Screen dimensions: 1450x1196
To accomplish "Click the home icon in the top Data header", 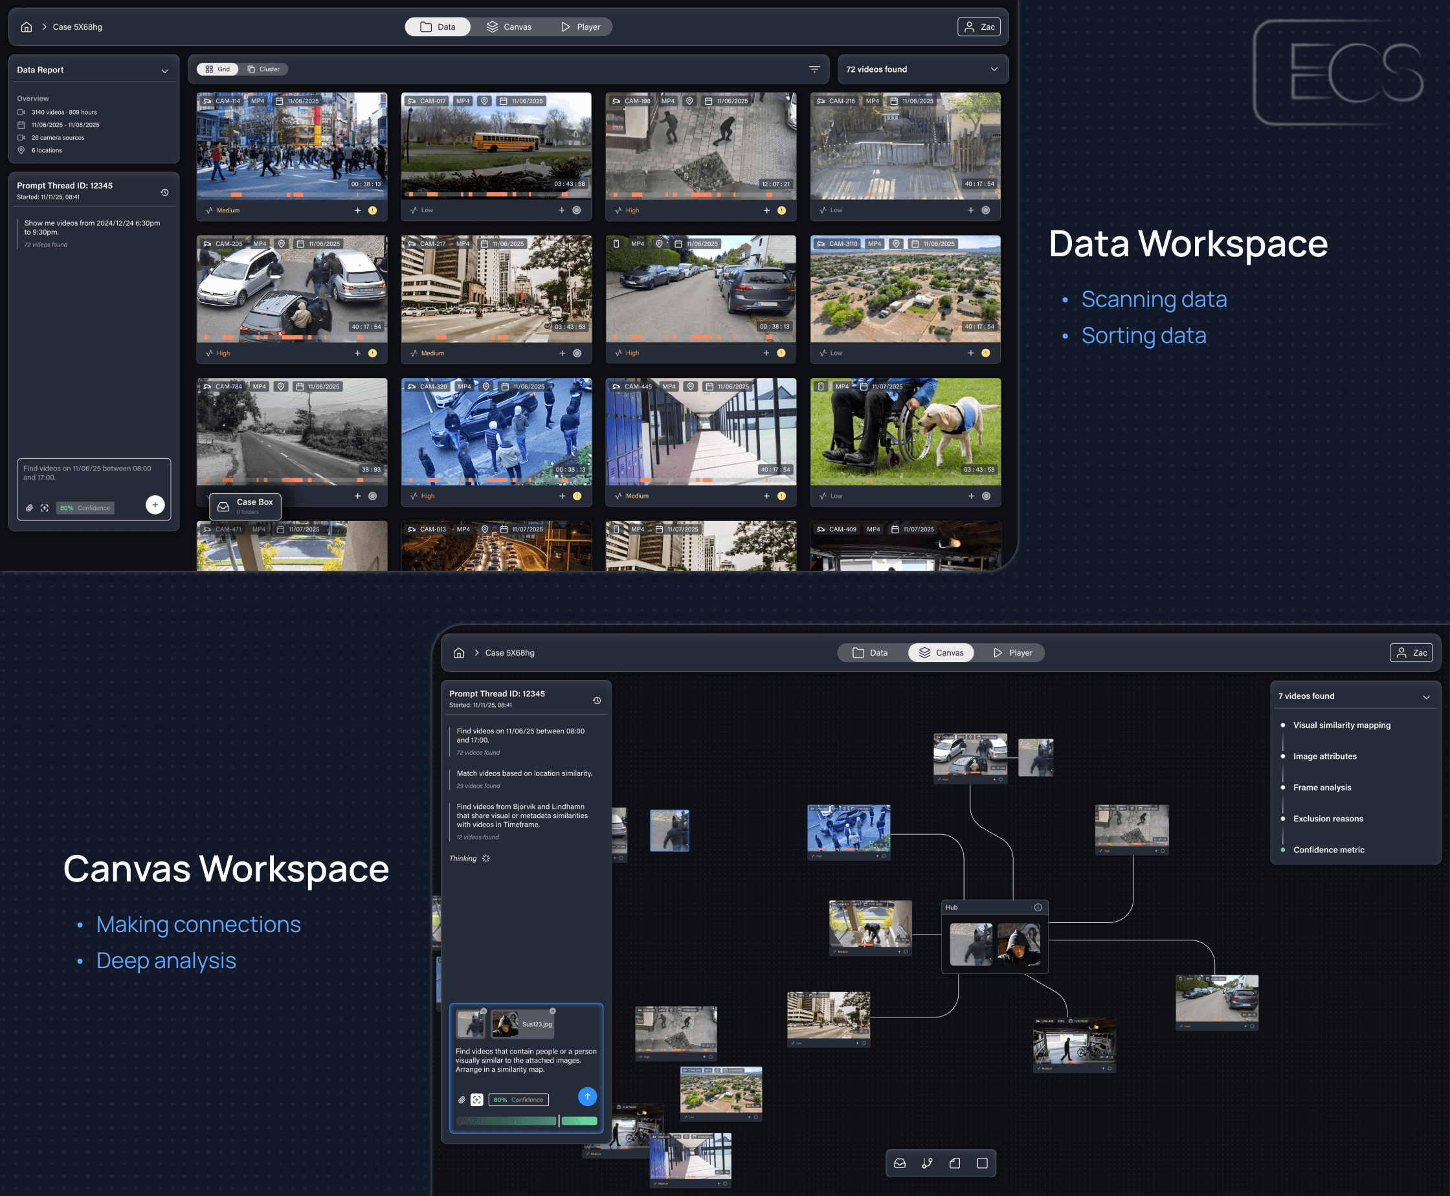I will tap(26, 27).
